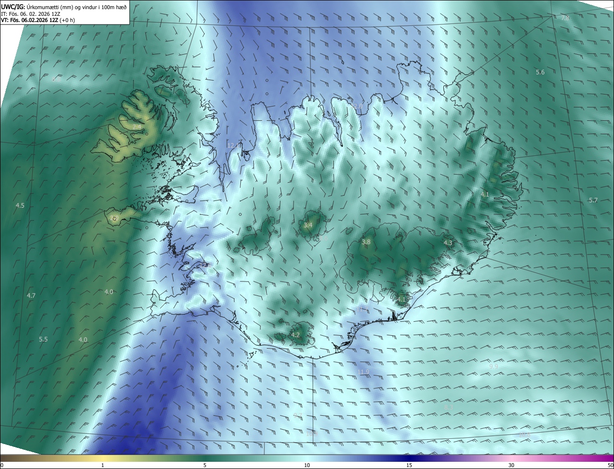Screen dimensions: 614x469
Task: Click the 12.1 value label
Action: 234,145
